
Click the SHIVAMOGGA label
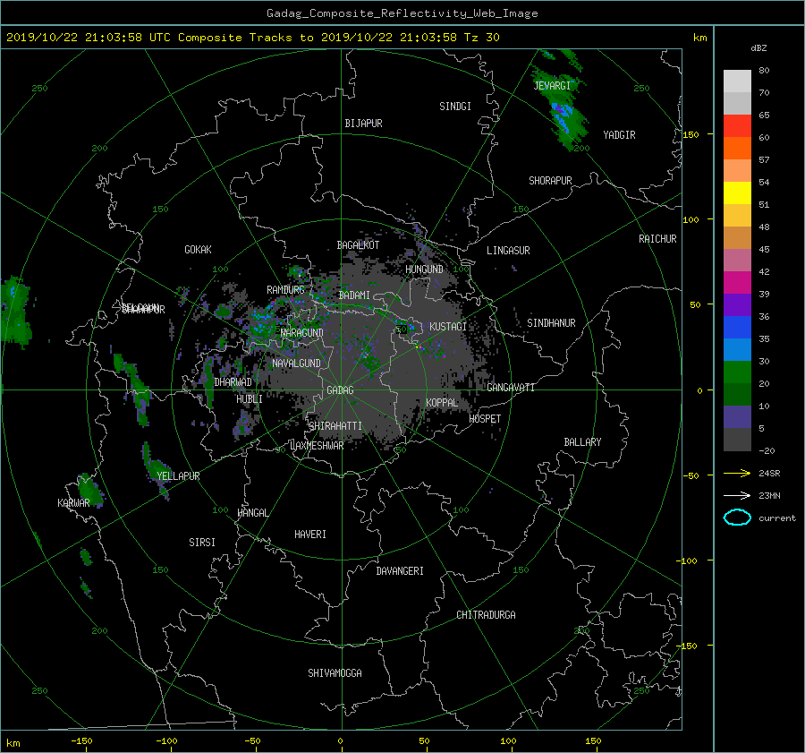point(335,673)
